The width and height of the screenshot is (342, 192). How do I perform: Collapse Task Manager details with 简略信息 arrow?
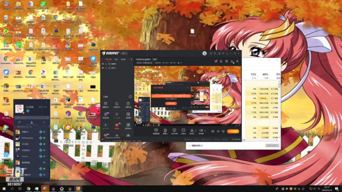pos(189,145)
